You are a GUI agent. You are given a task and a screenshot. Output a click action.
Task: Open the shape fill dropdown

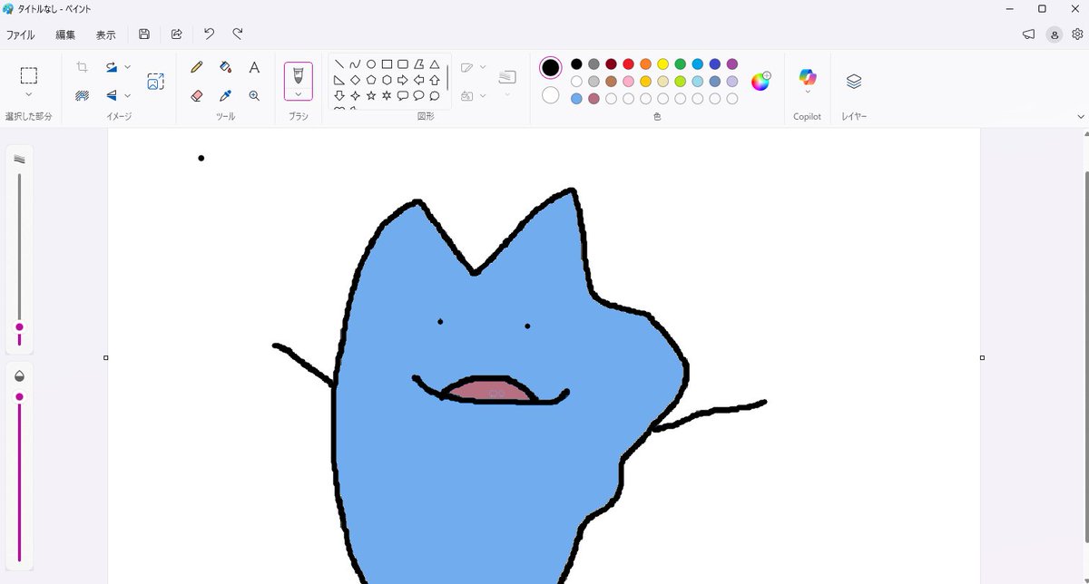pyautogui.click(x=483, y=95)
